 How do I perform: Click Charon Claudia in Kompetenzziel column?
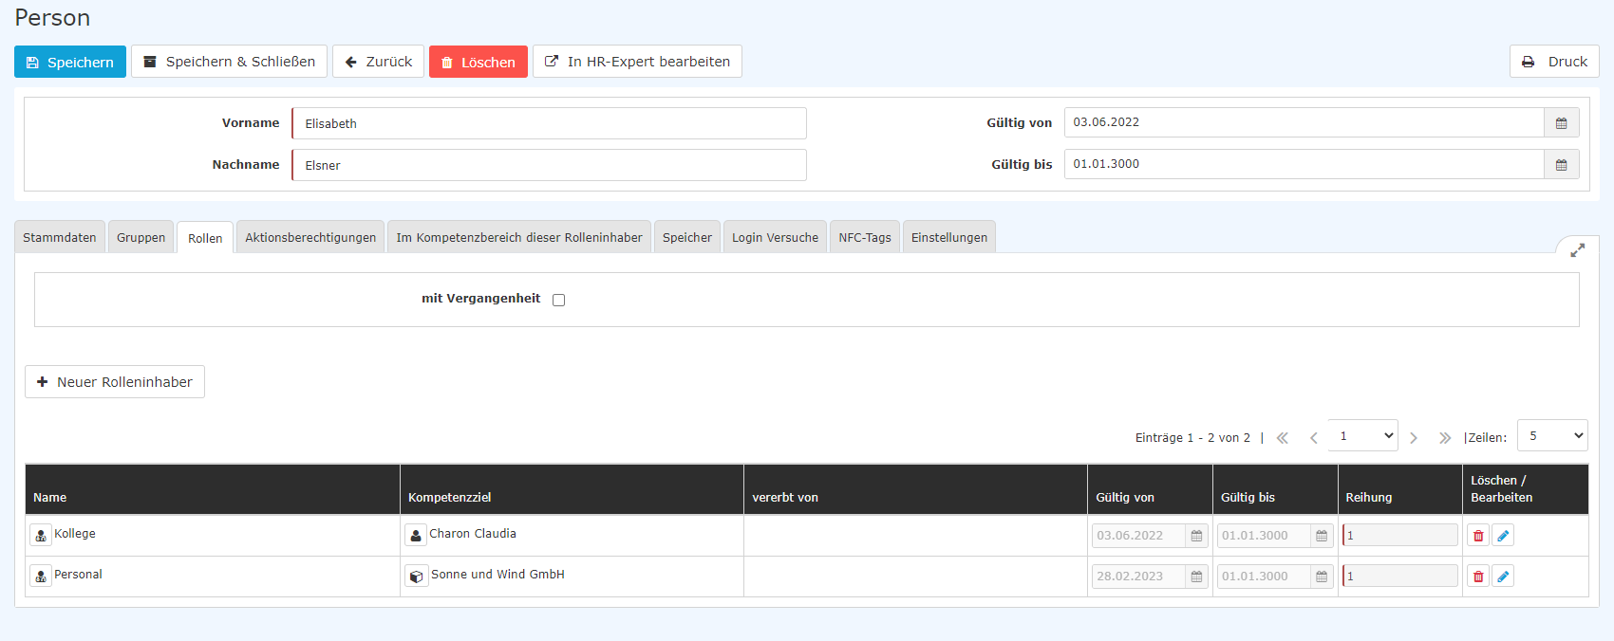(x=473, y=534)
